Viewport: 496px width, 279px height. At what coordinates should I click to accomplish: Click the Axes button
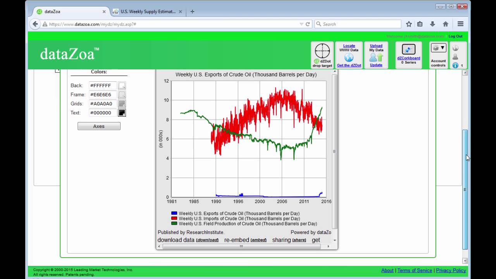[99, 126]
